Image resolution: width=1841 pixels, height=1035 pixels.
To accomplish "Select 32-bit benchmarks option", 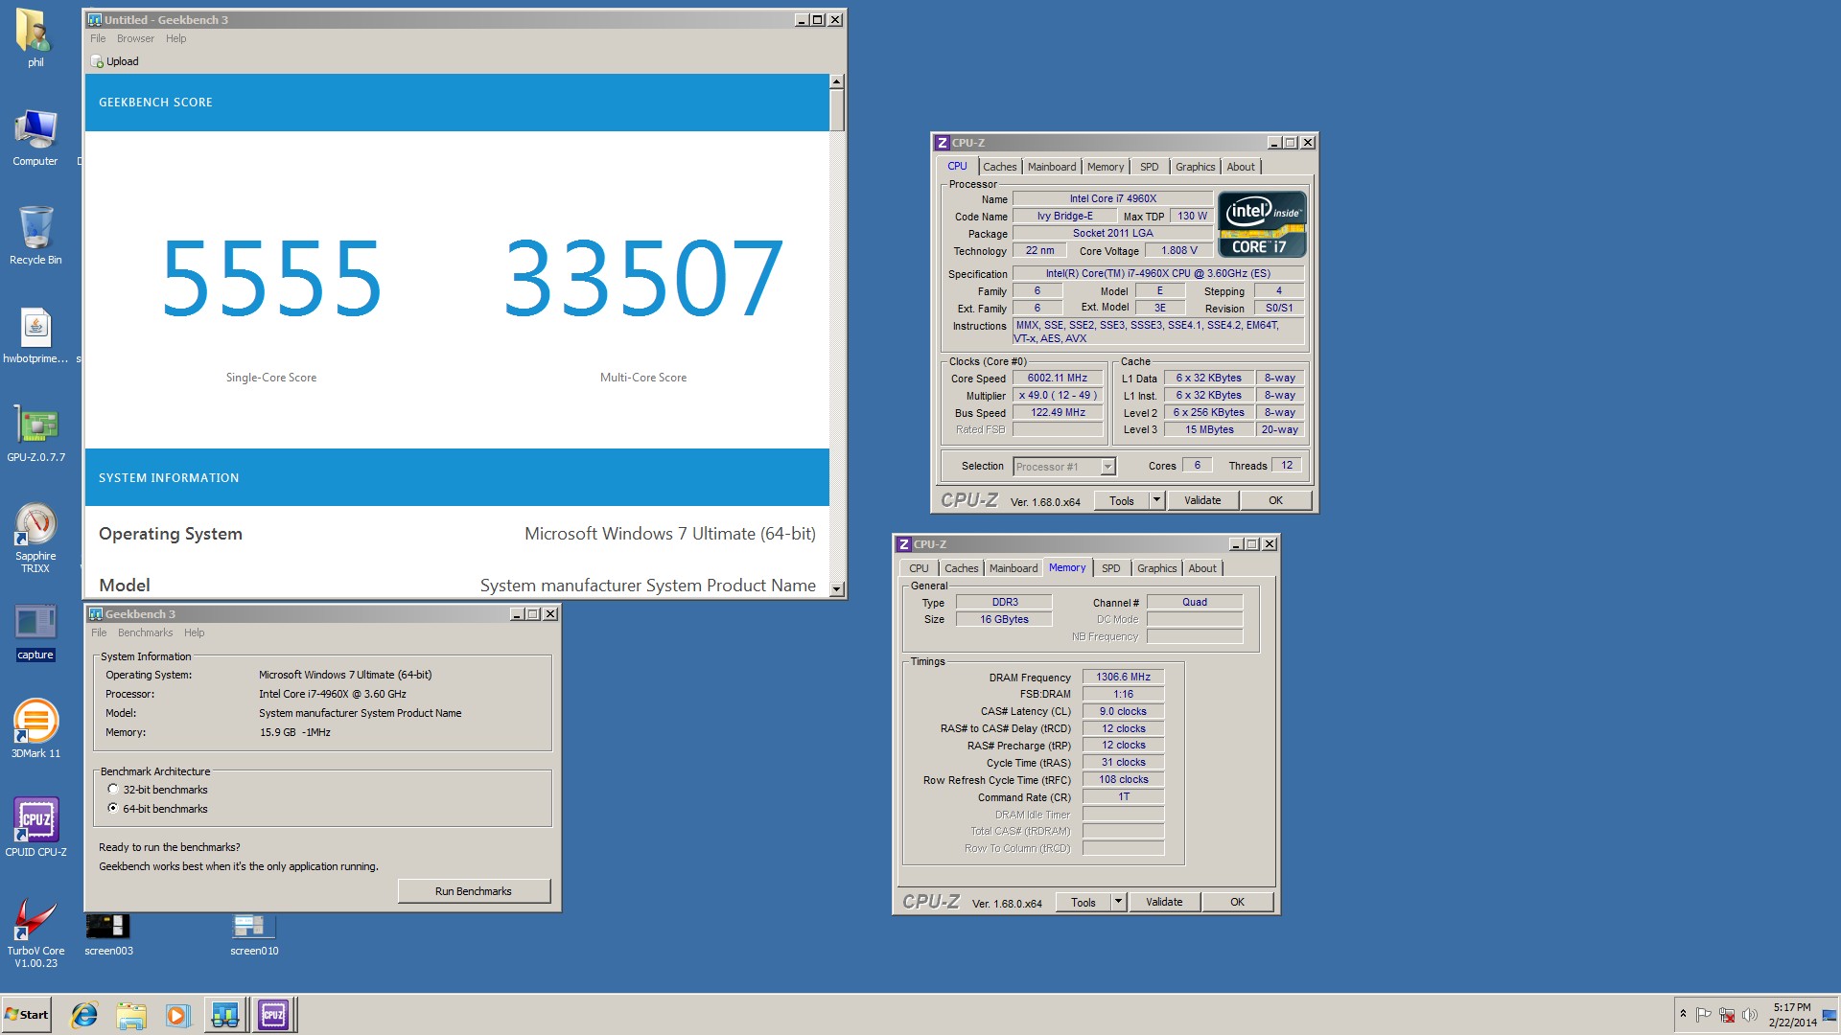I will pyautogui.click(x=113, y=790).
